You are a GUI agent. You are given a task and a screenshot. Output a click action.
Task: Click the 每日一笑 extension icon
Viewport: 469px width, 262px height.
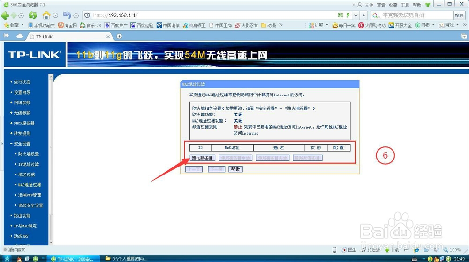[344, 25]
